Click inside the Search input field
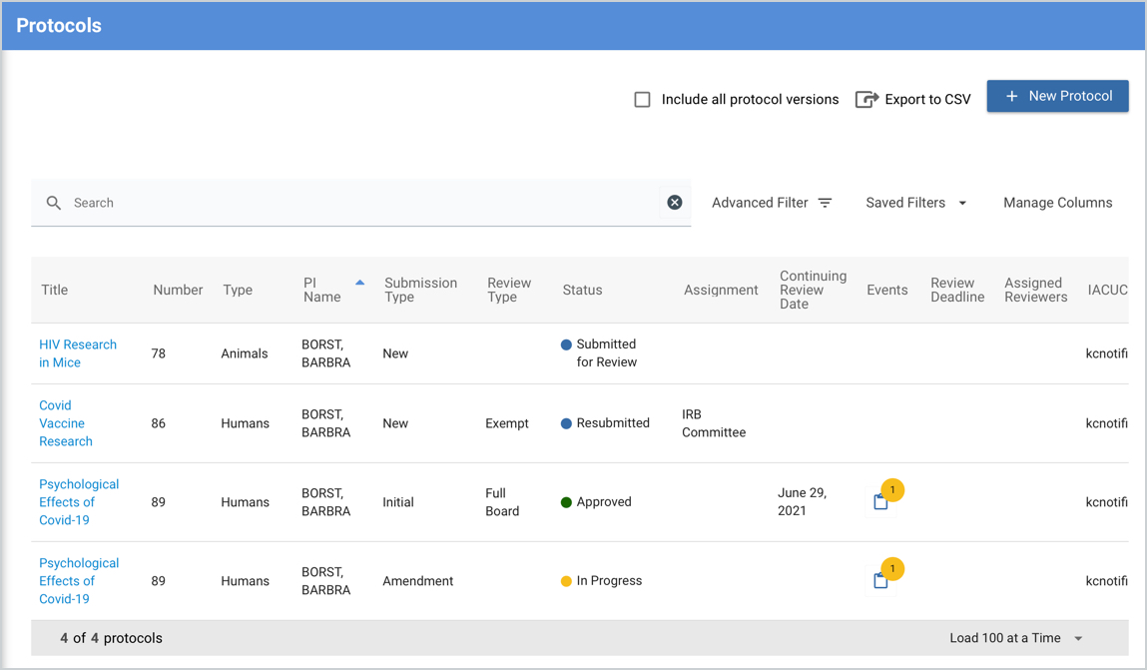Viewport: 1147px width, 670px height. tap(359, 203)
